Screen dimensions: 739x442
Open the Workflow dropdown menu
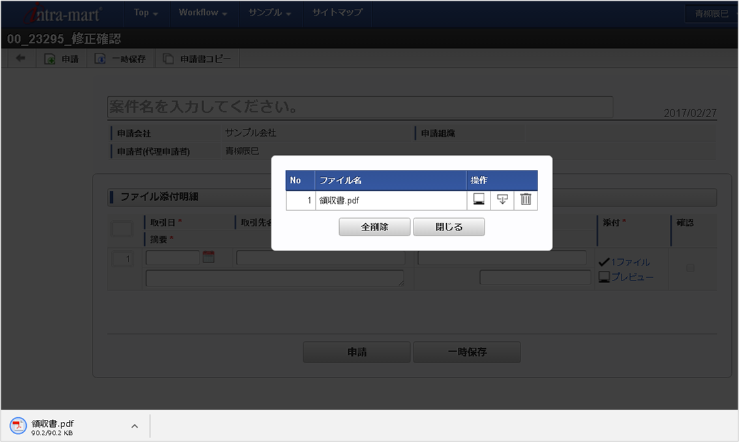click(201, 13)
